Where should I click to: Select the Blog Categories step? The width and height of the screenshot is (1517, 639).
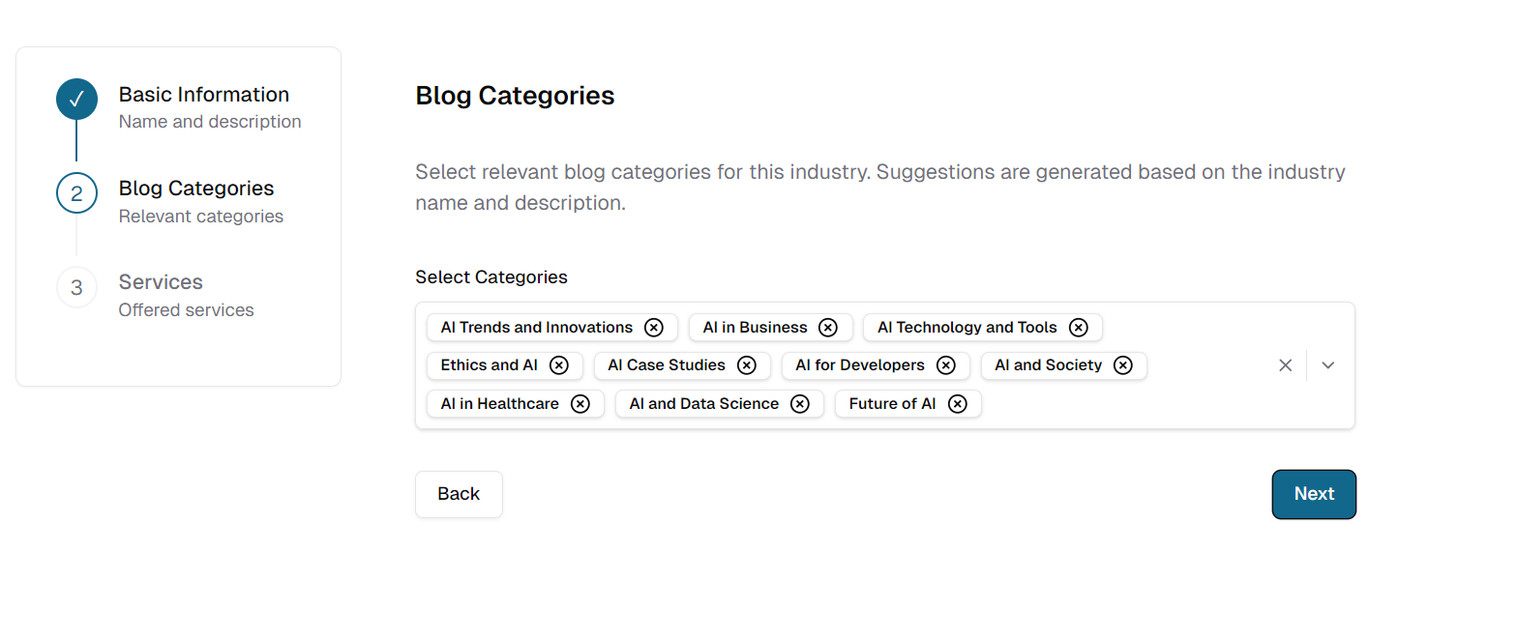click(x=196, y=189)
